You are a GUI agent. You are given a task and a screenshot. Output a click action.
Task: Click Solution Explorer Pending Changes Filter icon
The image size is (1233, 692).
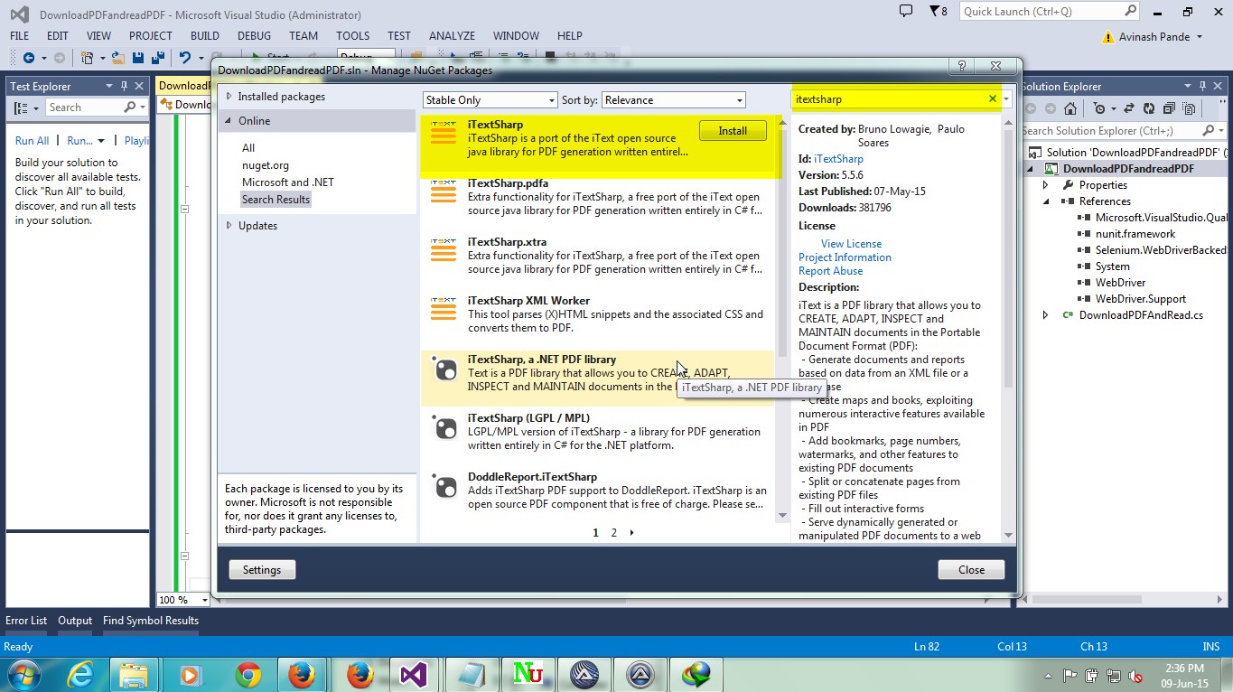[x=1099, y=108]
